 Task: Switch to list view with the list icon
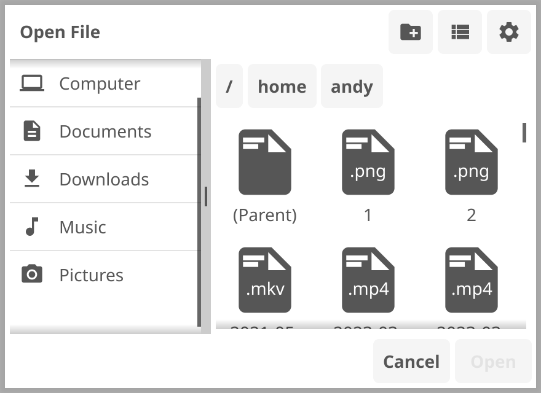click(460, 32)
